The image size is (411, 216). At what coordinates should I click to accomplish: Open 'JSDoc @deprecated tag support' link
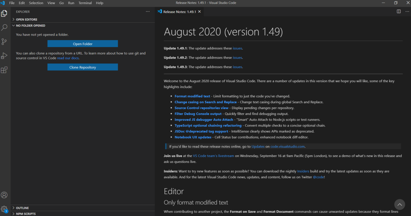[x=201, y=131]
